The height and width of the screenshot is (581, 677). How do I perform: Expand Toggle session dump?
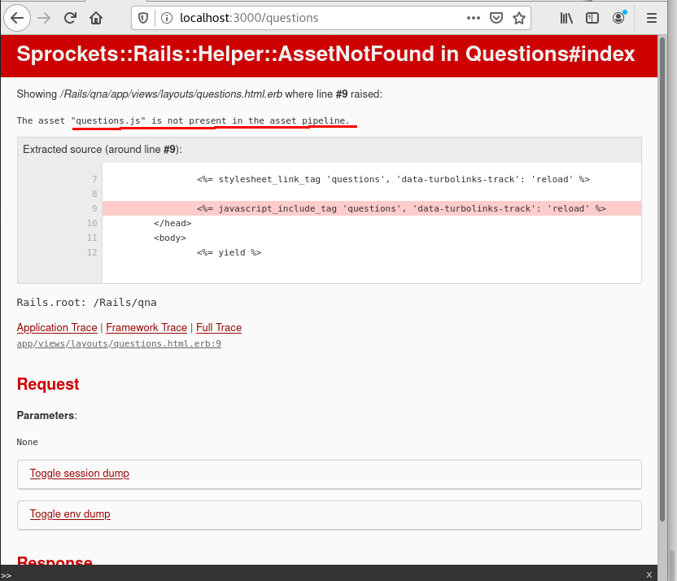80,473
